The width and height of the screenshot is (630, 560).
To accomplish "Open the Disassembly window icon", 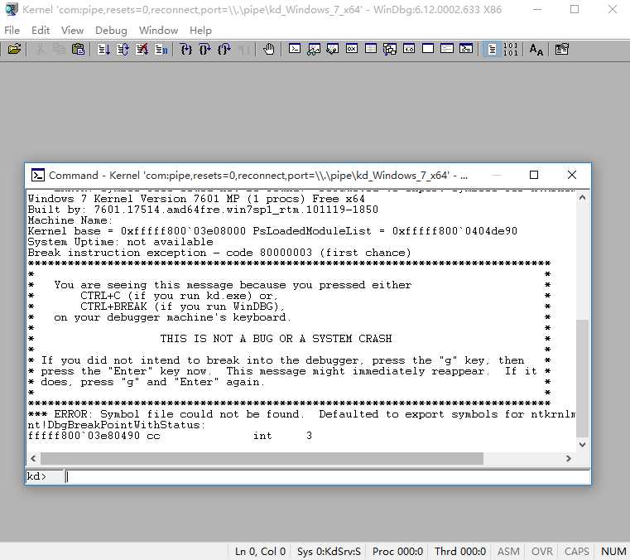I will (x=409, y=49).
